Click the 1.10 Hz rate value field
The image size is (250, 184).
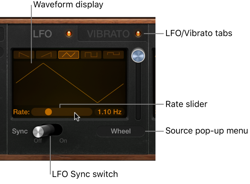(110, 112)
